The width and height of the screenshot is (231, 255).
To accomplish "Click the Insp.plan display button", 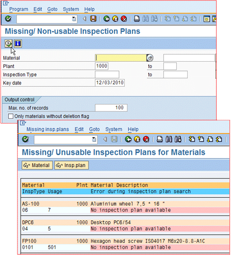I will (x=72, y=165).
